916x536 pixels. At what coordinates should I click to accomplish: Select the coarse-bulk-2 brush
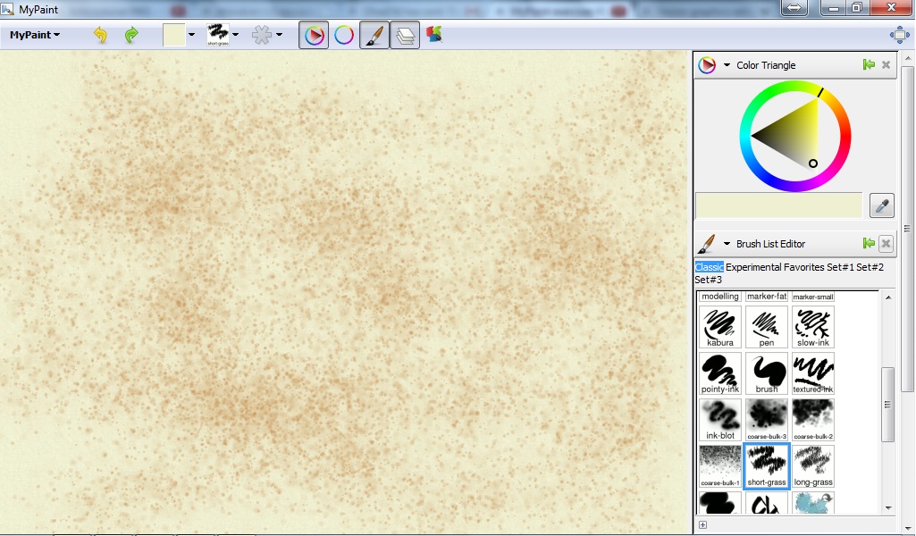pyautogui.click(x=813, y=420)
